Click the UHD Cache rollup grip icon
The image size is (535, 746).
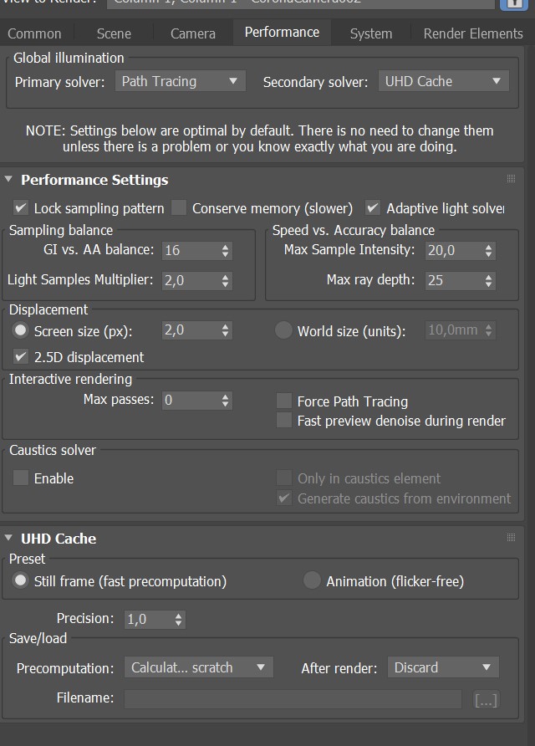512,538
